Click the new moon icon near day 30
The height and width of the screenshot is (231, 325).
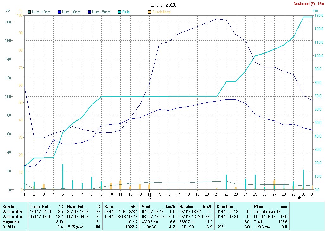coord(299,197)
